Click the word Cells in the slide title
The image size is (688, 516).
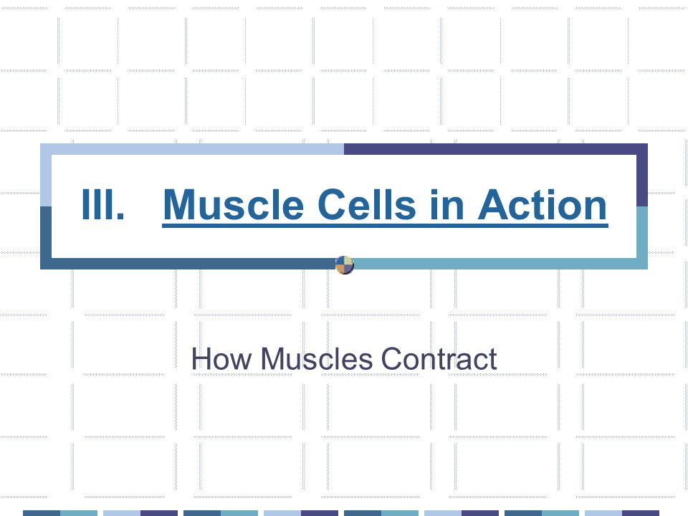(x=367, y=204)
